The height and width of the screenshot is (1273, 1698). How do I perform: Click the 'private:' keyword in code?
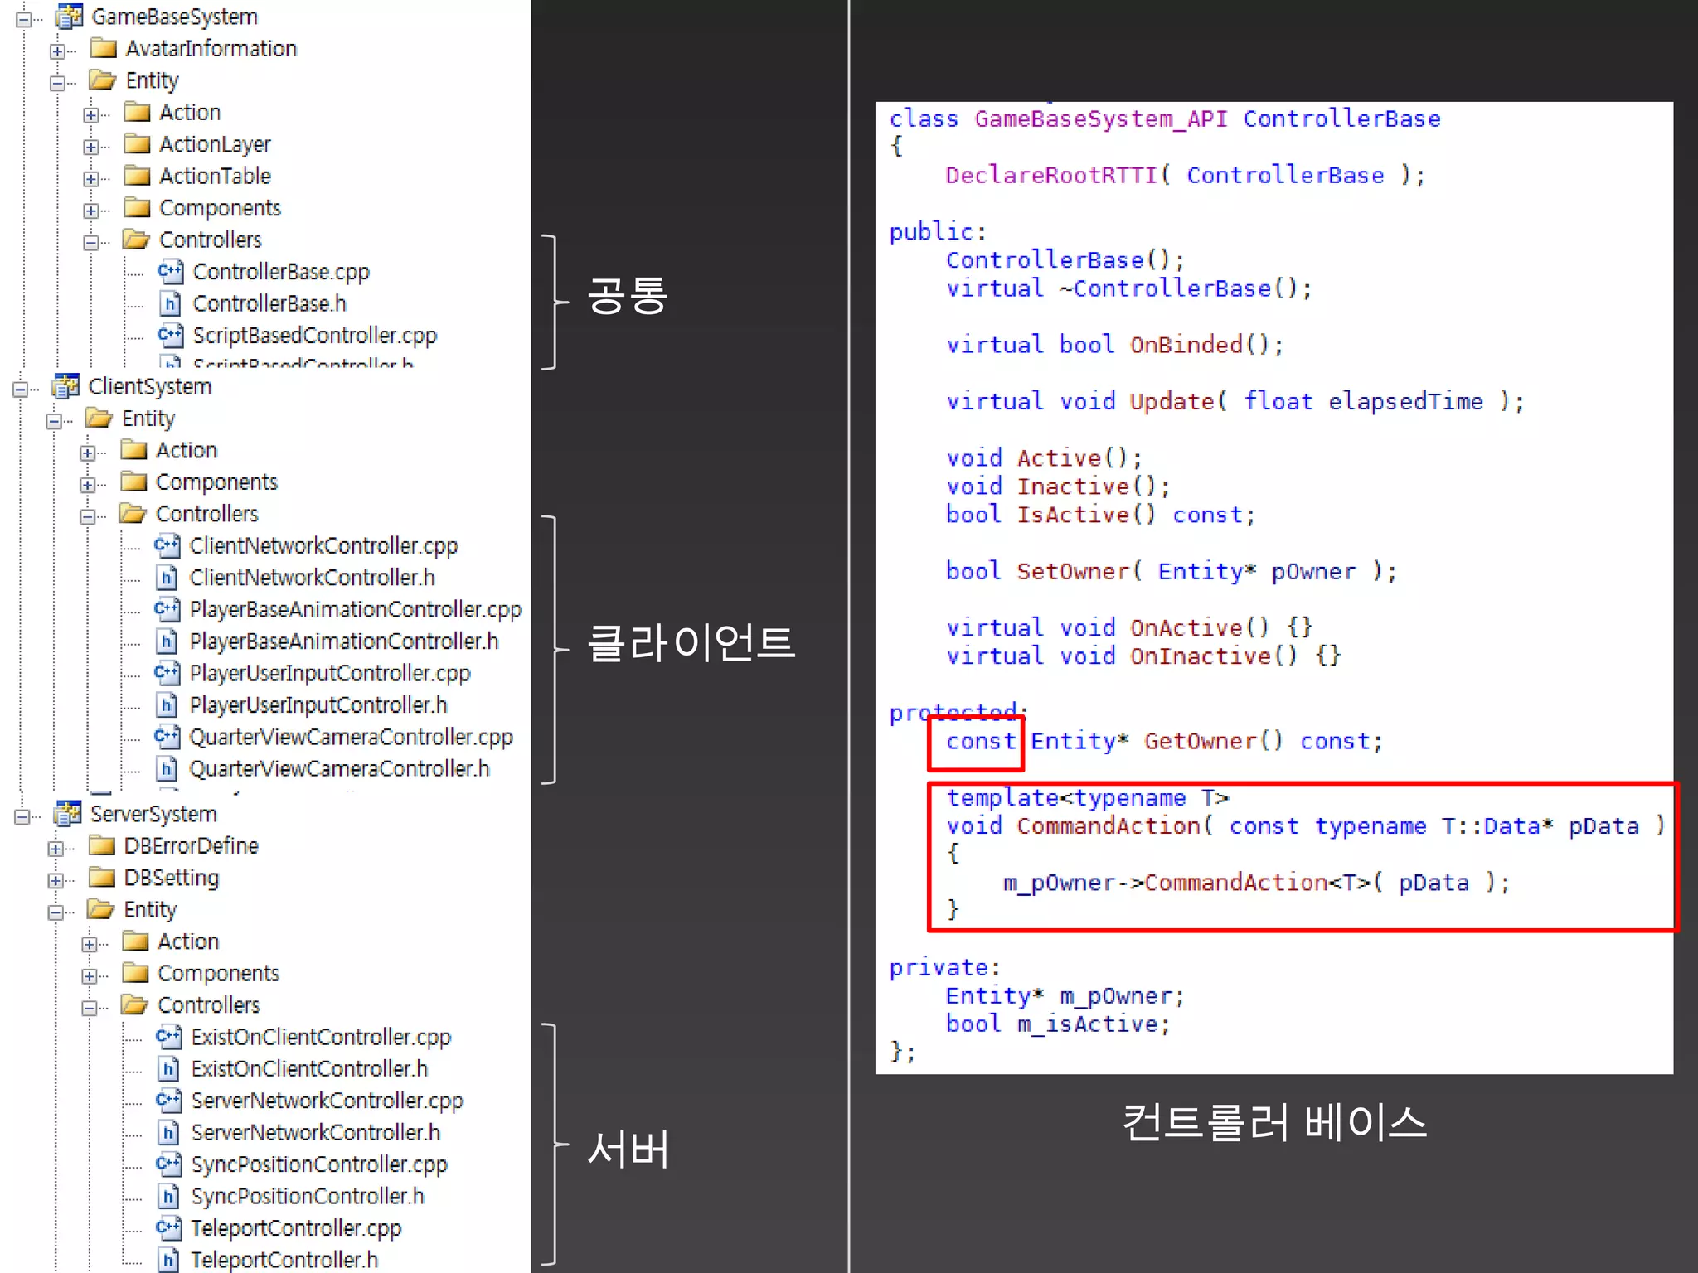coord(944,968)
